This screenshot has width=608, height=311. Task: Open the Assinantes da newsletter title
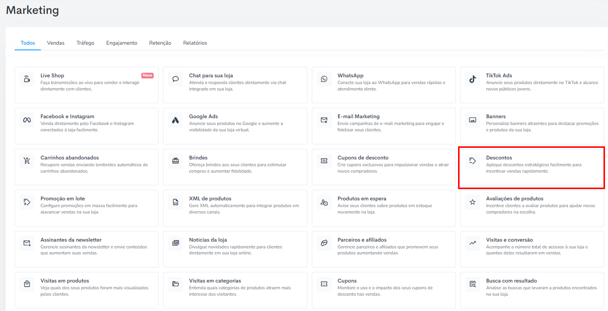tap(71, 240)
